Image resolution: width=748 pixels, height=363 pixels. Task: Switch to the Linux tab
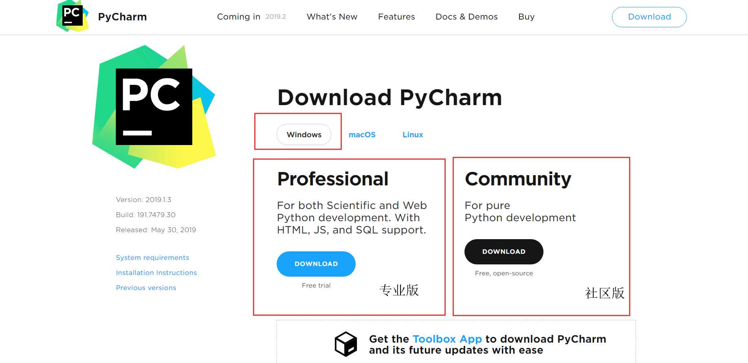413,135
